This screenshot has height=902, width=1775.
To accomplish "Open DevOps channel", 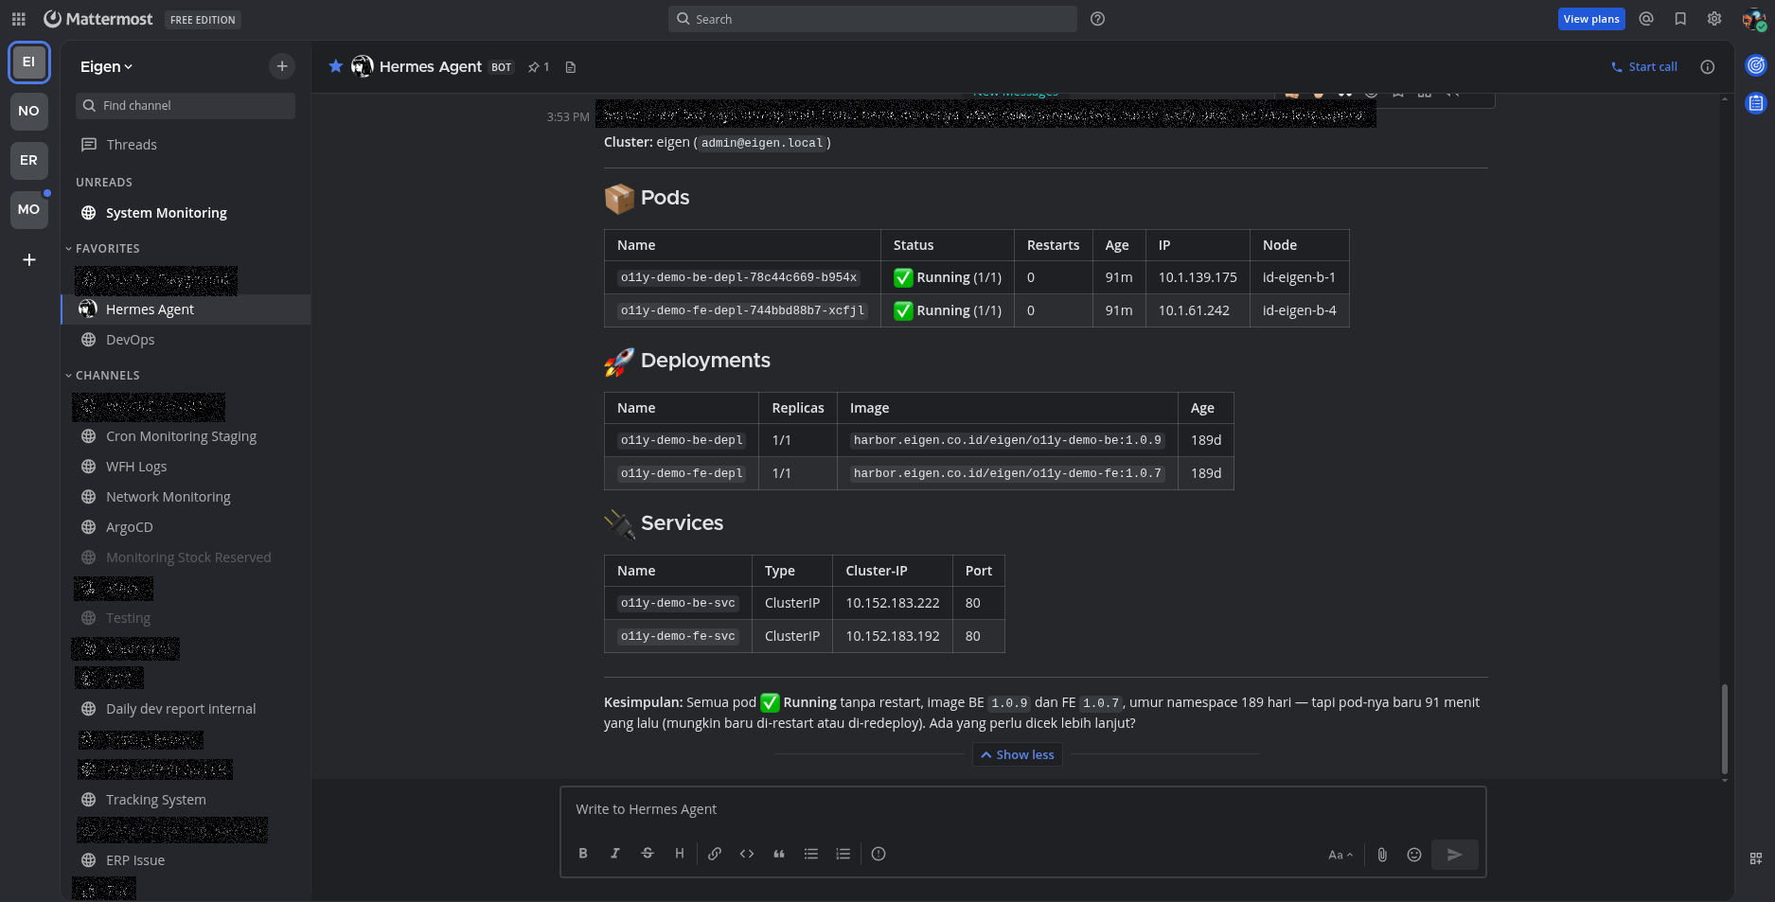I will pyautogui.click(x=186, y=340).
